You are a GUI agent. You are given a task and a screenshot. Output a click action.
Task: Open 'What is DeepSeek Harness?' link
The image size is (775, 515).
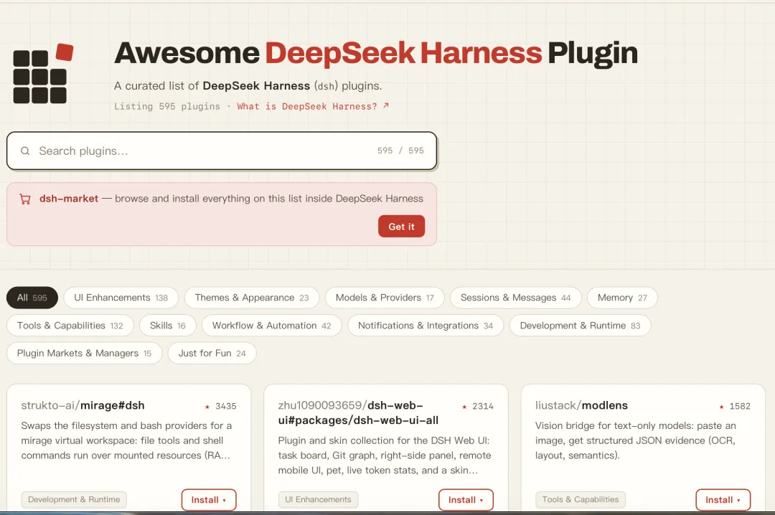tap(313, 106)
